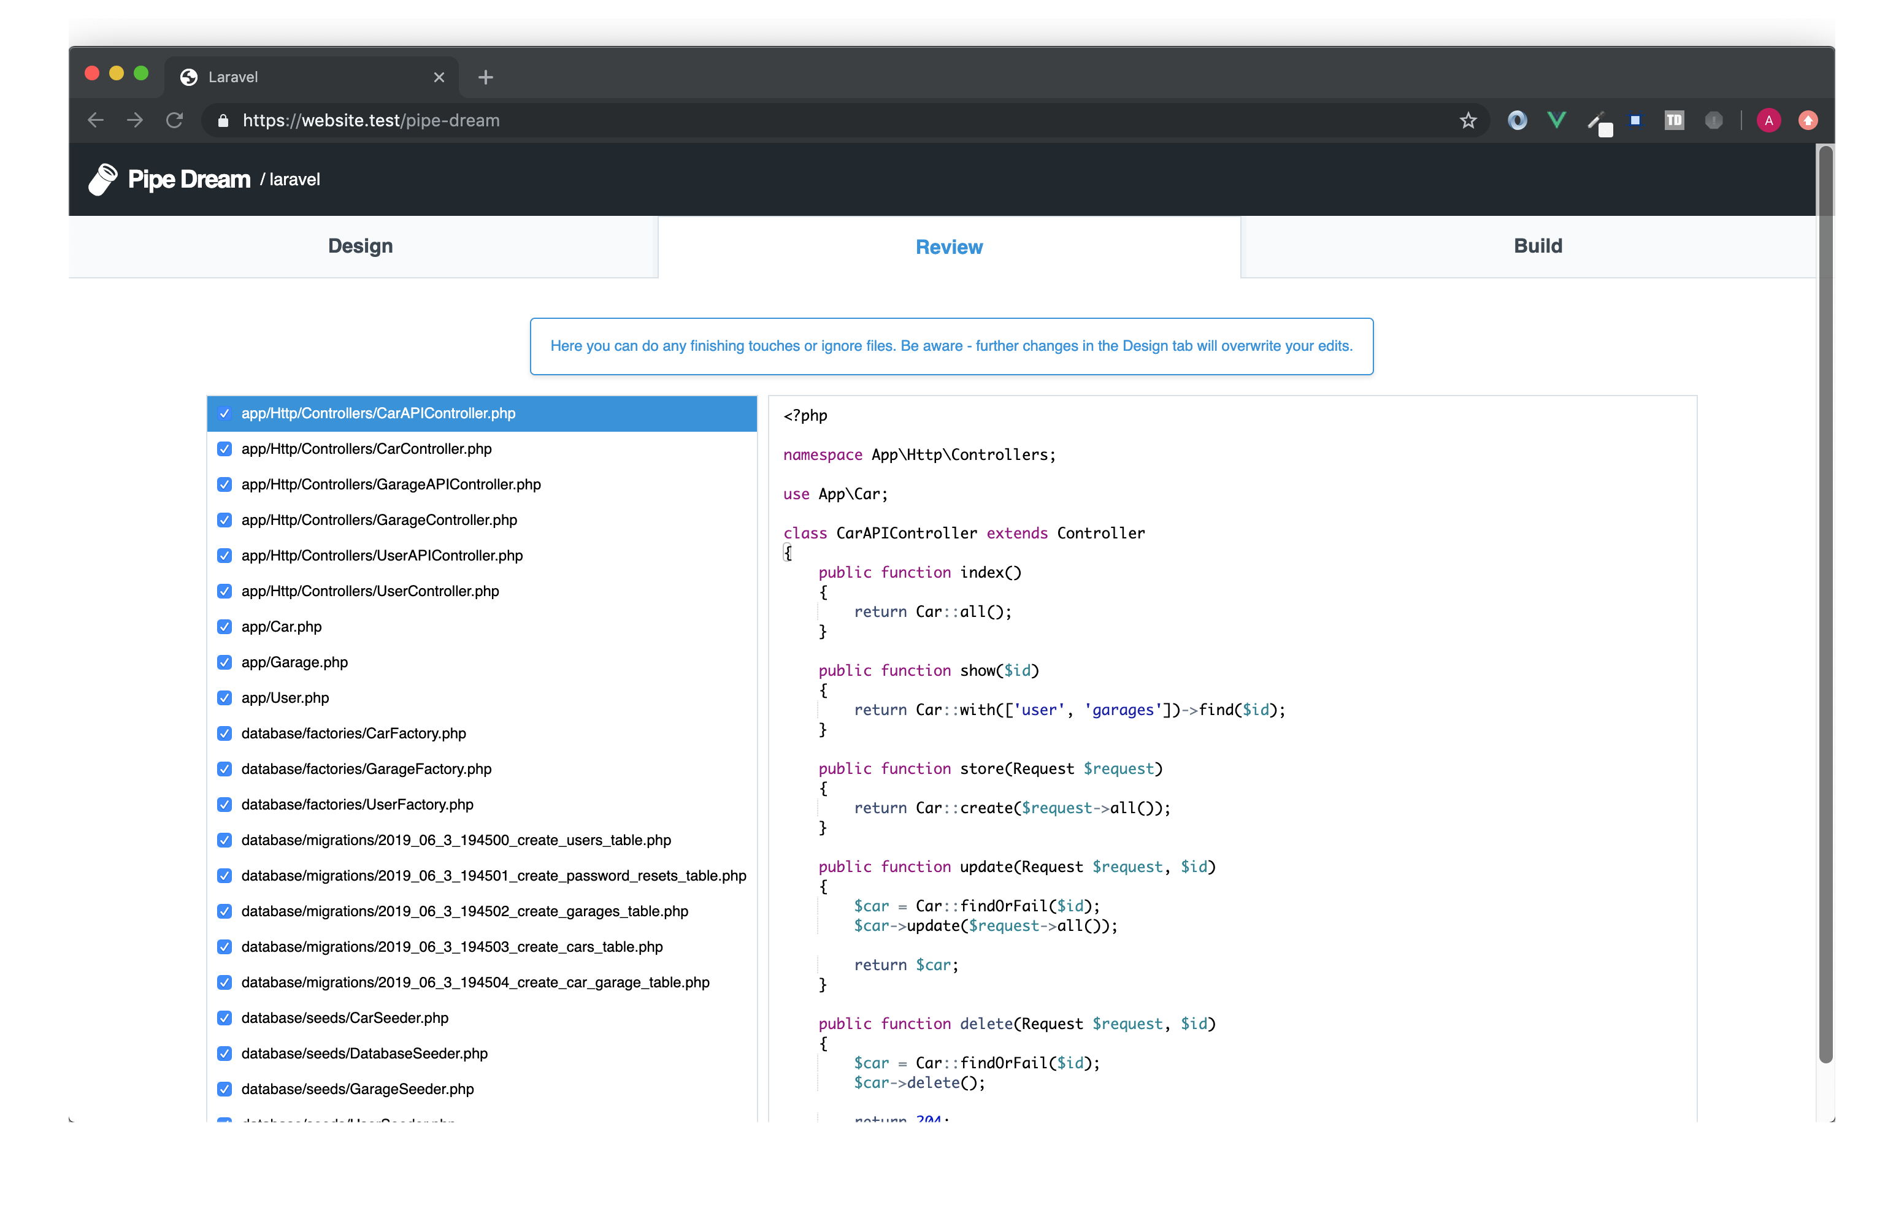Click the page vertical scrollbar
This screenshot has width=1904, height=1213.
point(1825,601)
